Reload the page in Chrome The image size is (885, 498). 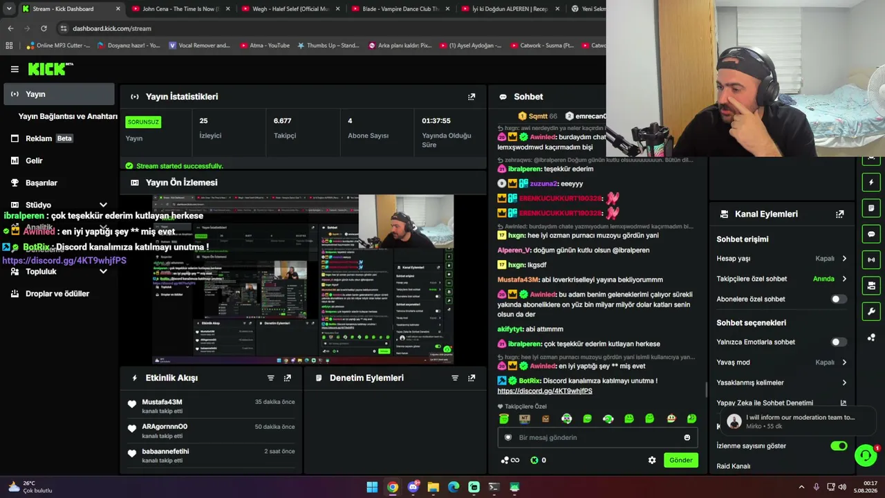click(44, 28)
